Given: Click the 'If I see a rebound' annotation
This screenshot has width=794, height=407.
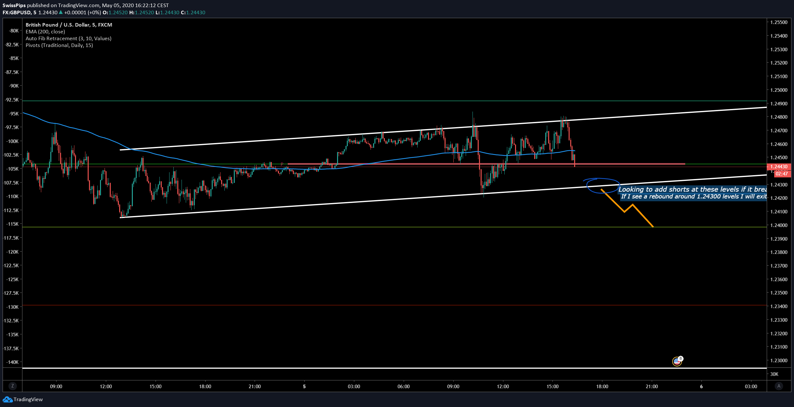Looking at the screenshot, I should click(x=694, y=197).
